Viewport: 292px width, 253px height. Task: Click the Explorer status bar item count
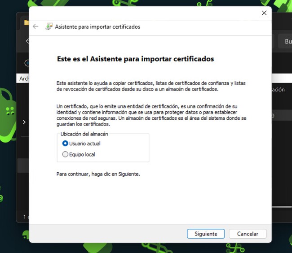tap(26, 217)
